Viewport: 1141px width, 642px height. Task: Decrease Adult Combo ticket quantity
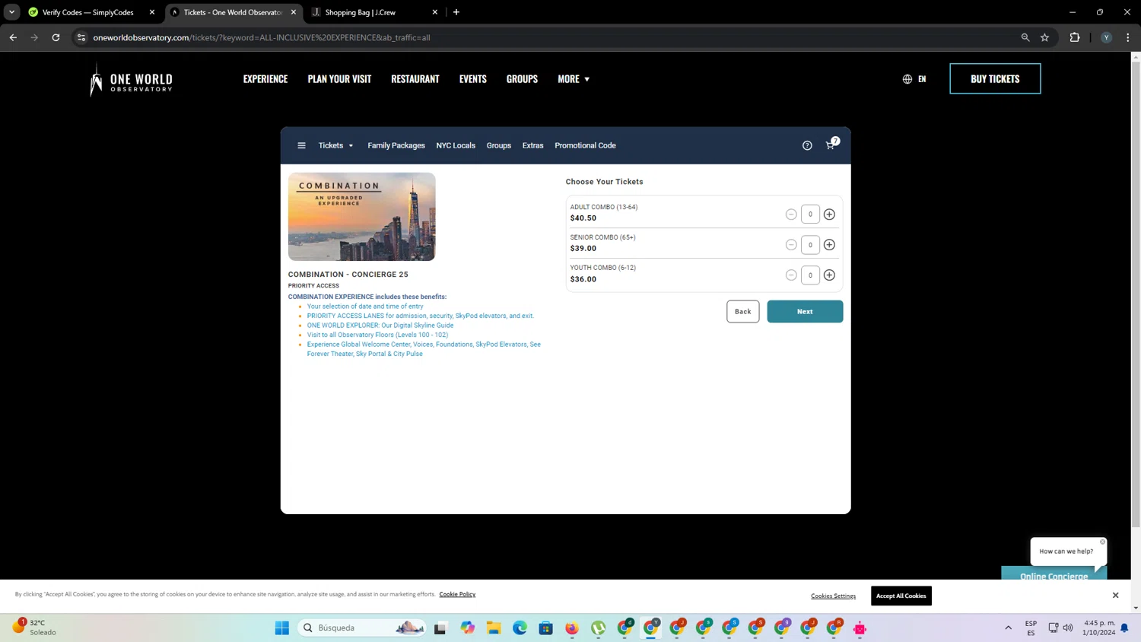pos(791,215)
